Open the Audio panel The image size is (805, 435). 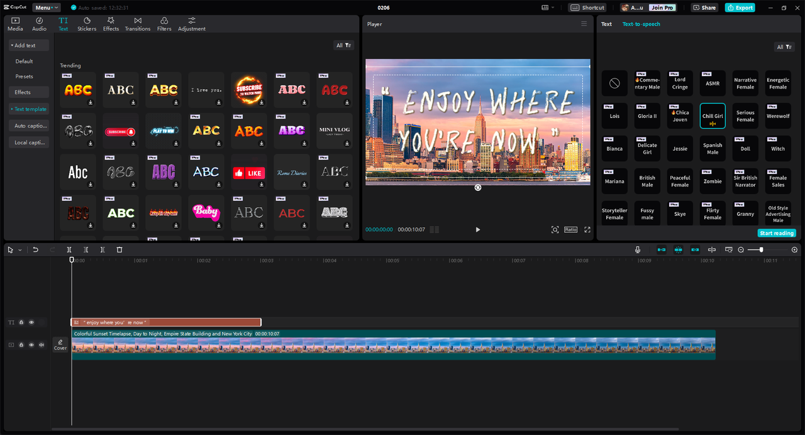pyautogui.click(x=39, y=24)
